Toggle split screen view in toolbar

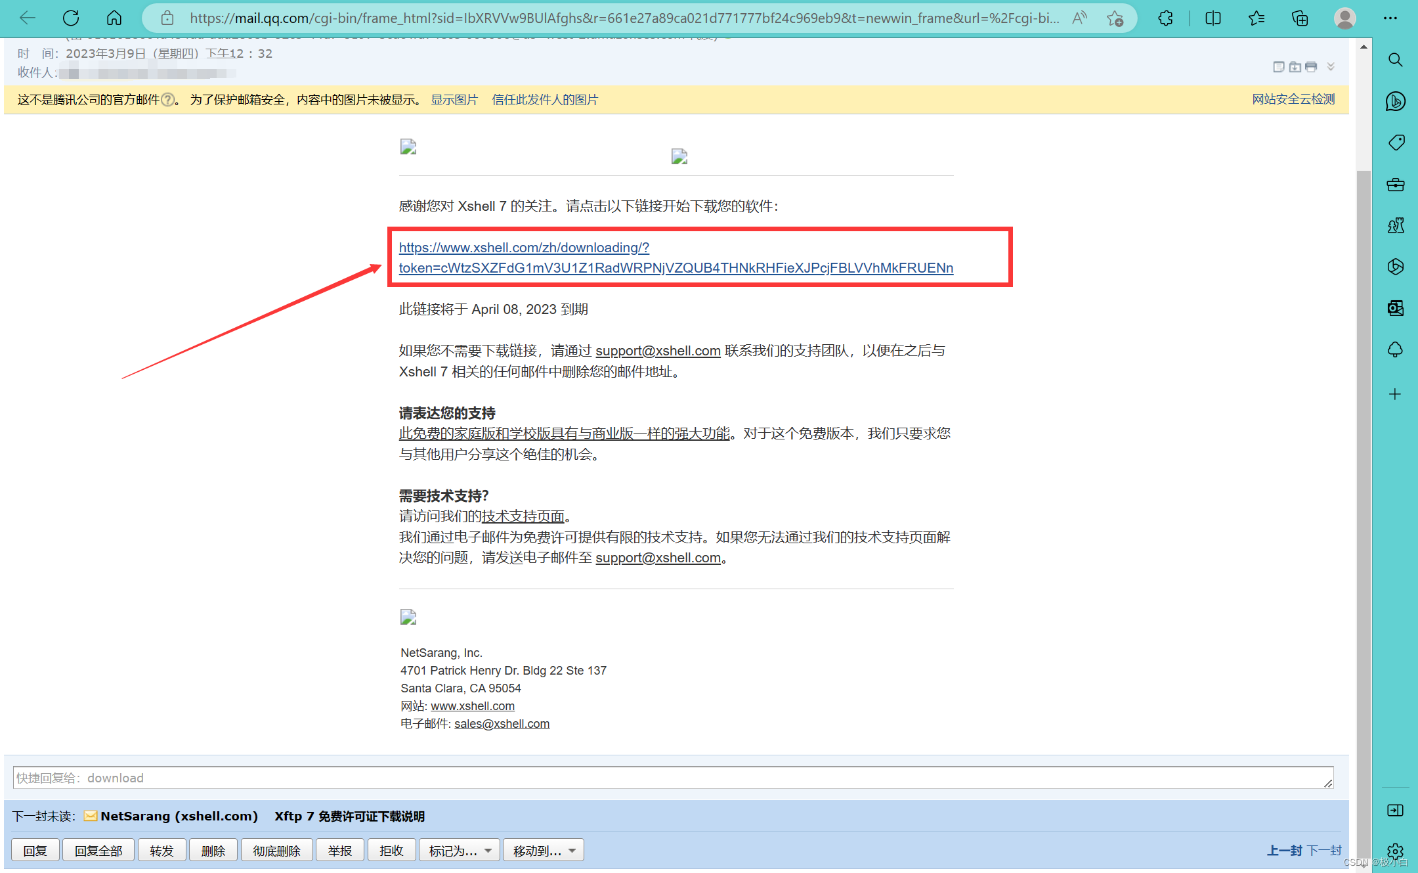coord(1213,18)
